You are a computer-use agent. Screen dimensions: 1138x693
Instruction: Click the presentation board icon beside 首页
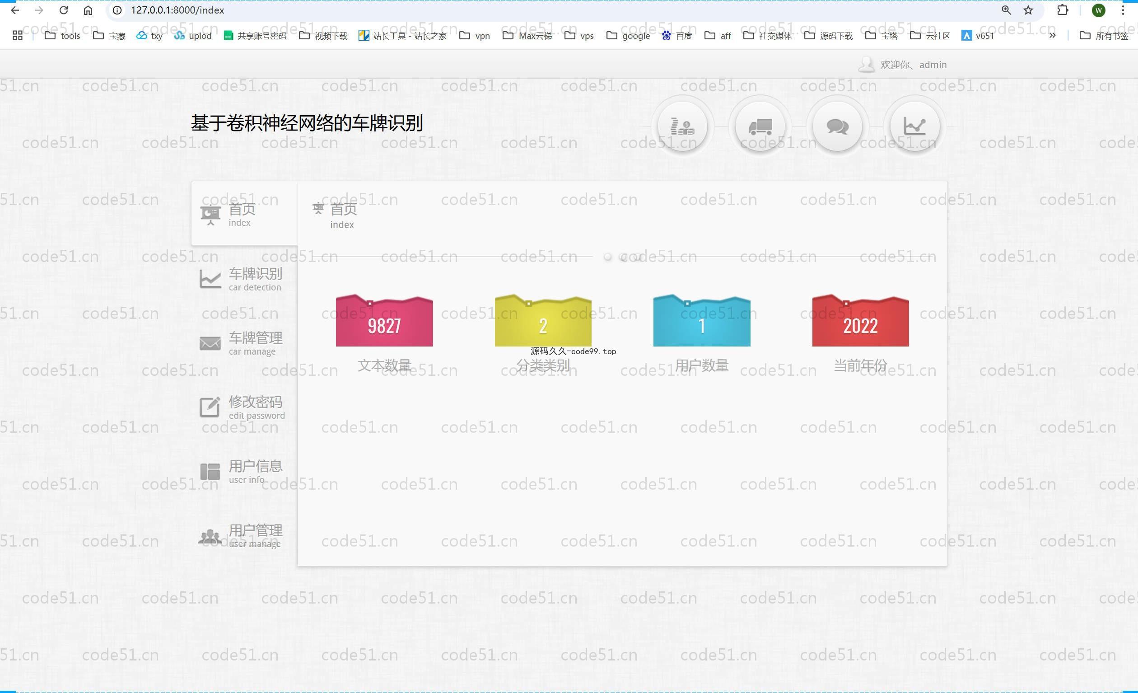[210, 215]
